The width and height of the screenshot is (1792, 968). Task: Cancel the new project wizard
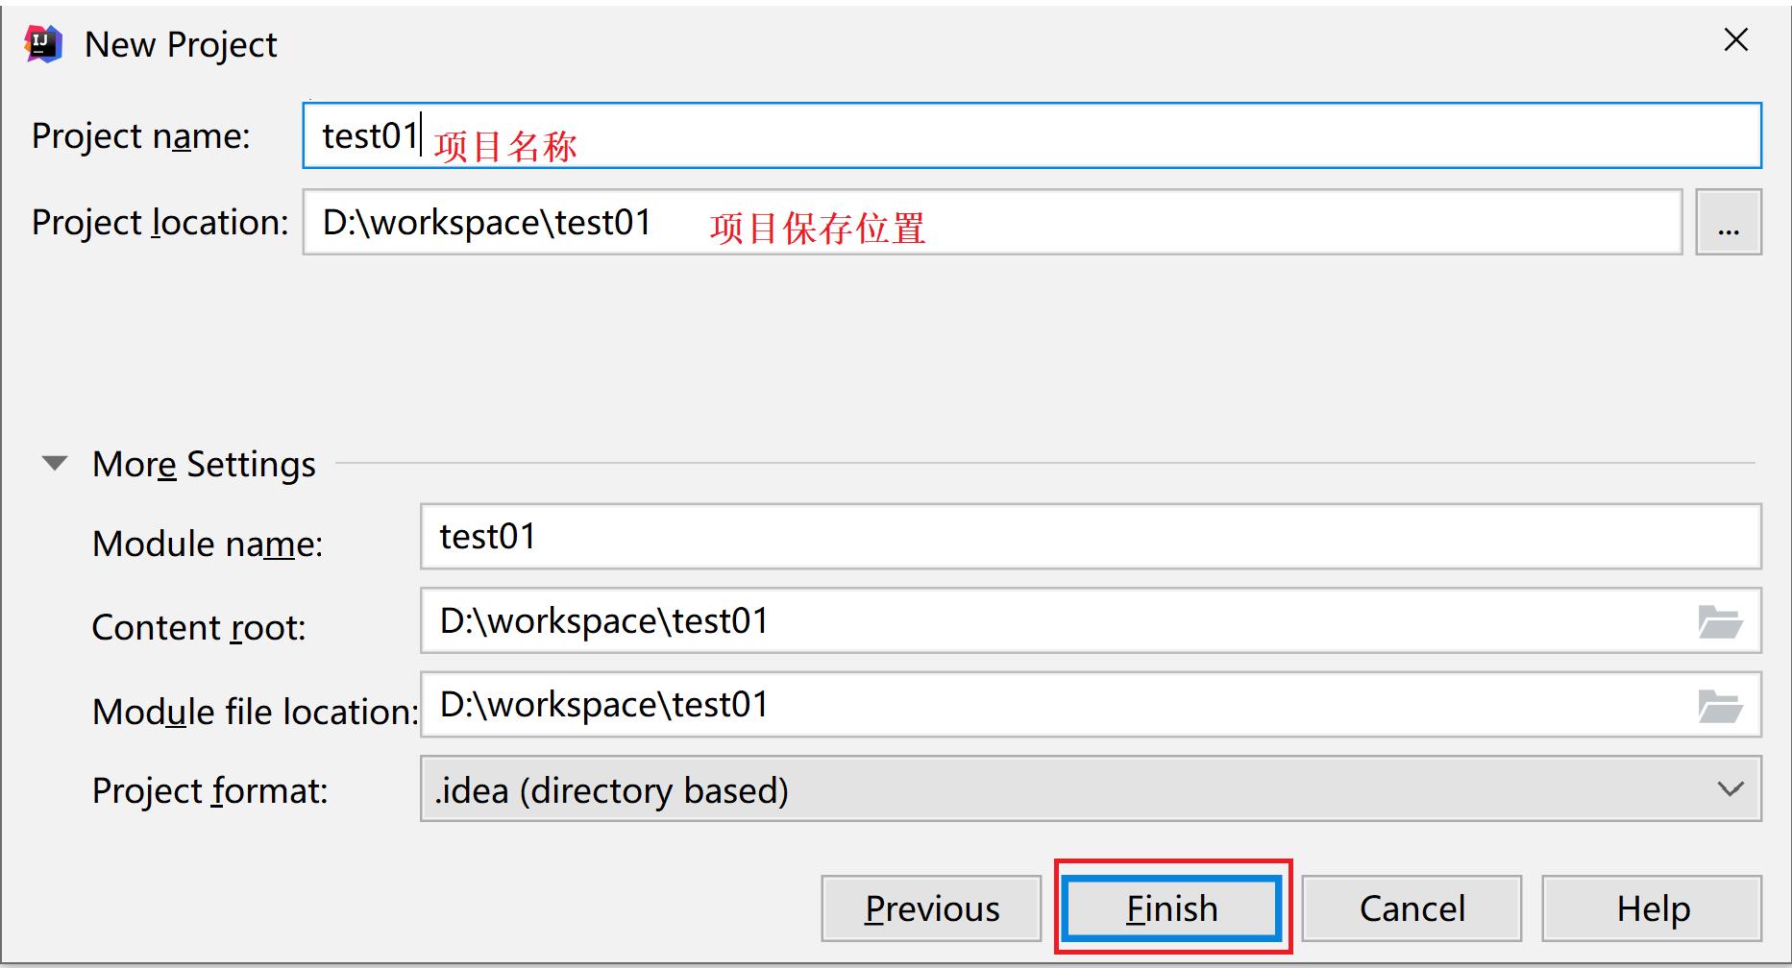coord(1412,908)
